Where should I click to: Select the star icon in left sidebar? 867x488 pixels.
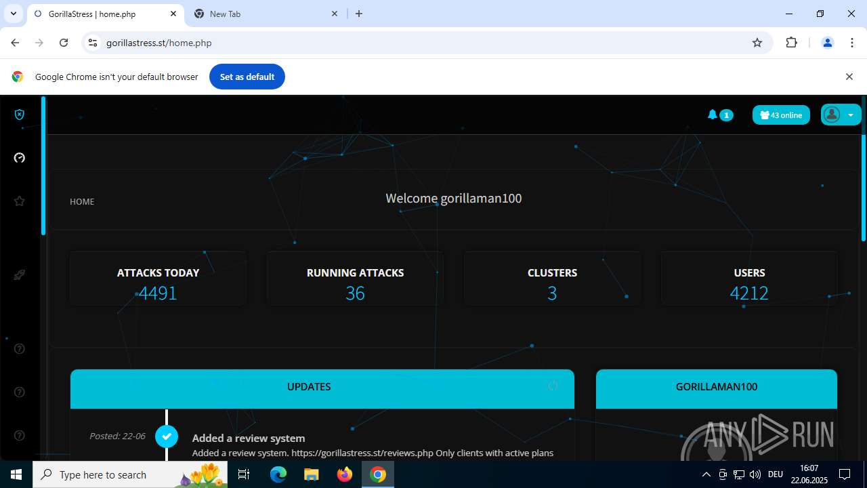(20, 201)
